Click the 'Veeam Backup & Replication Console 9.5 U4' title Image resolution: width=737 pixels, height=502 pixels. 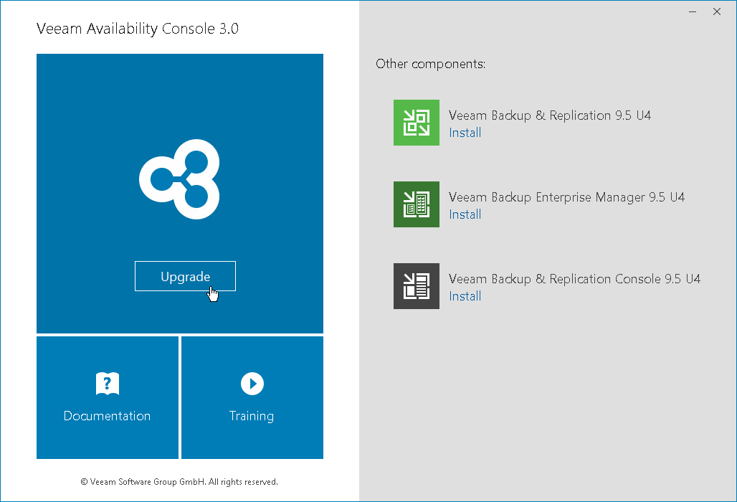[x=574, y=279]
